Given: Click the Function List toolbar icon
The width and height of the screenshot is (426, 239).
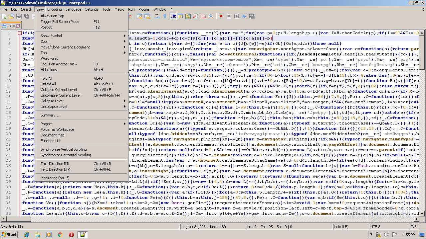Looking at the screenshot, I should click(196, 16).
